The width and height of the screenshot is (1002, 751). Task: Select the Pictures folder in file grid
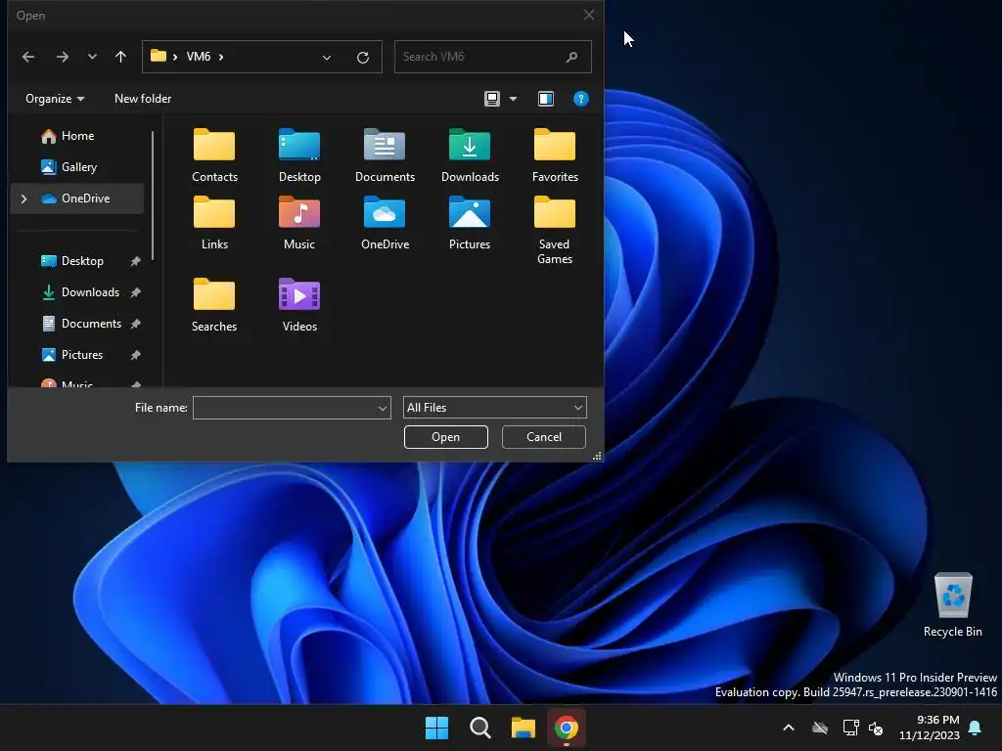pos(470,224)
